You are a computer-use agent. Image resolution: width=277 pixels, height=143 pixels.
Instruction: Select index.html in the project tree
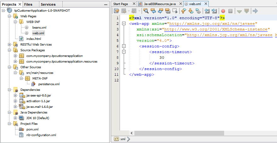pyautogui.click(x=34, y=39)
